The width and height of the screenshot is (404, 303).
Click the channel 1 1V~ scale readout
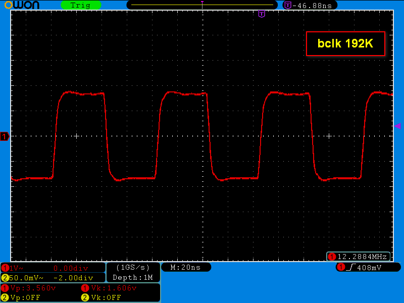pyautogui.click(x=16, y=268)
